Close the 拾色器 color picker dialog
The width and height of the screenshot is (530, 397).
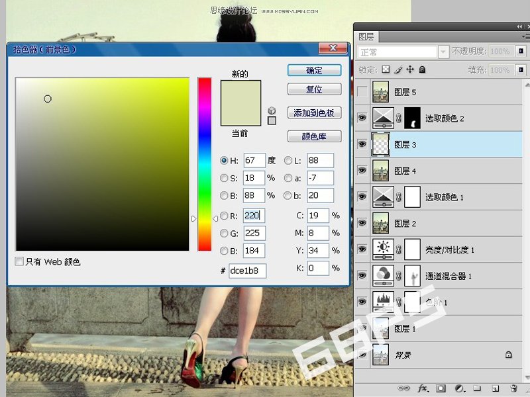pos(333,48)
